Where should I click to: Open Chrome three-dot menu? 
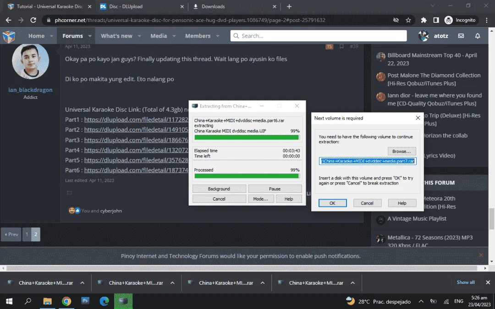(487, 20)
